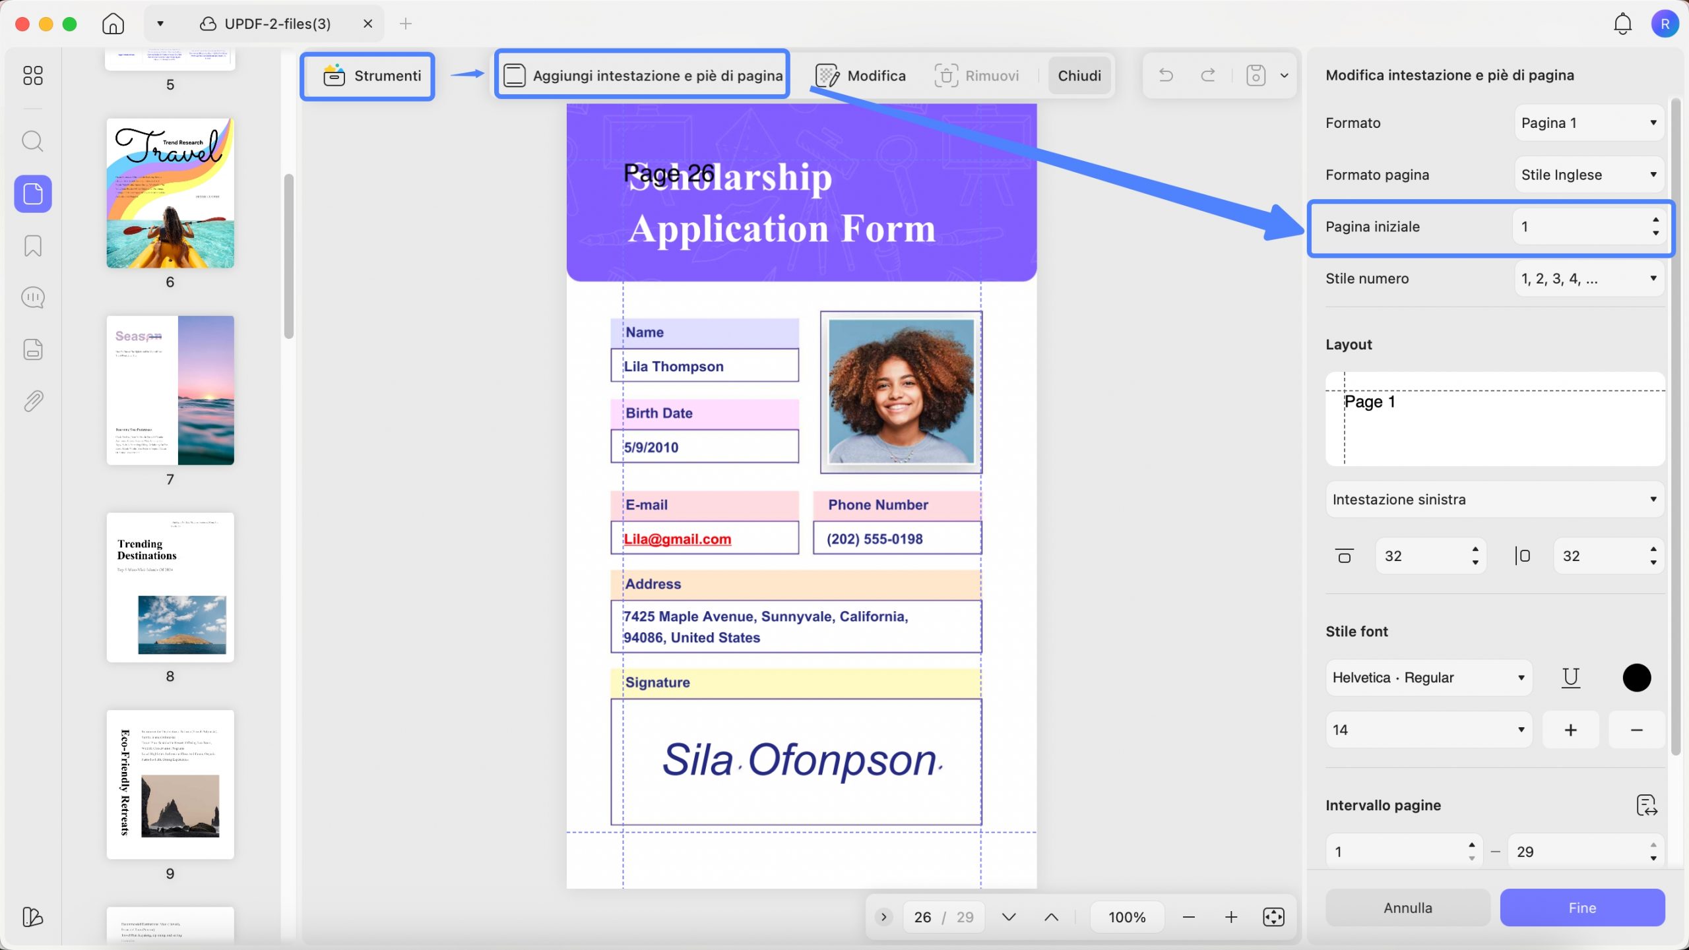Go to previous page with up chevron

(1052, 917)
